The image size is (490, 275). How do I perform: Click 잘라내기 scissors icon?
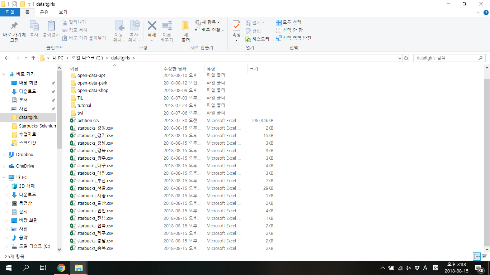(65, 22)
